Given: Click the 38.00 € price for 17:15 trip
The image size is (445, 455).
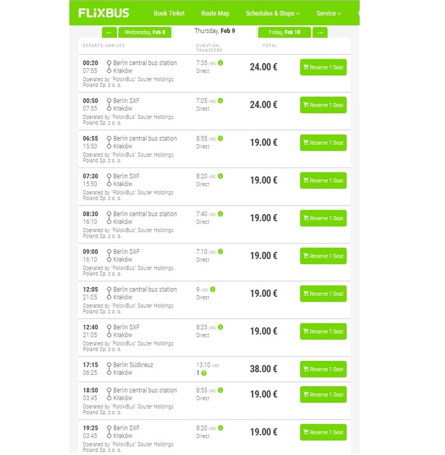Looking at the screenshot, I should click(263, 369).
